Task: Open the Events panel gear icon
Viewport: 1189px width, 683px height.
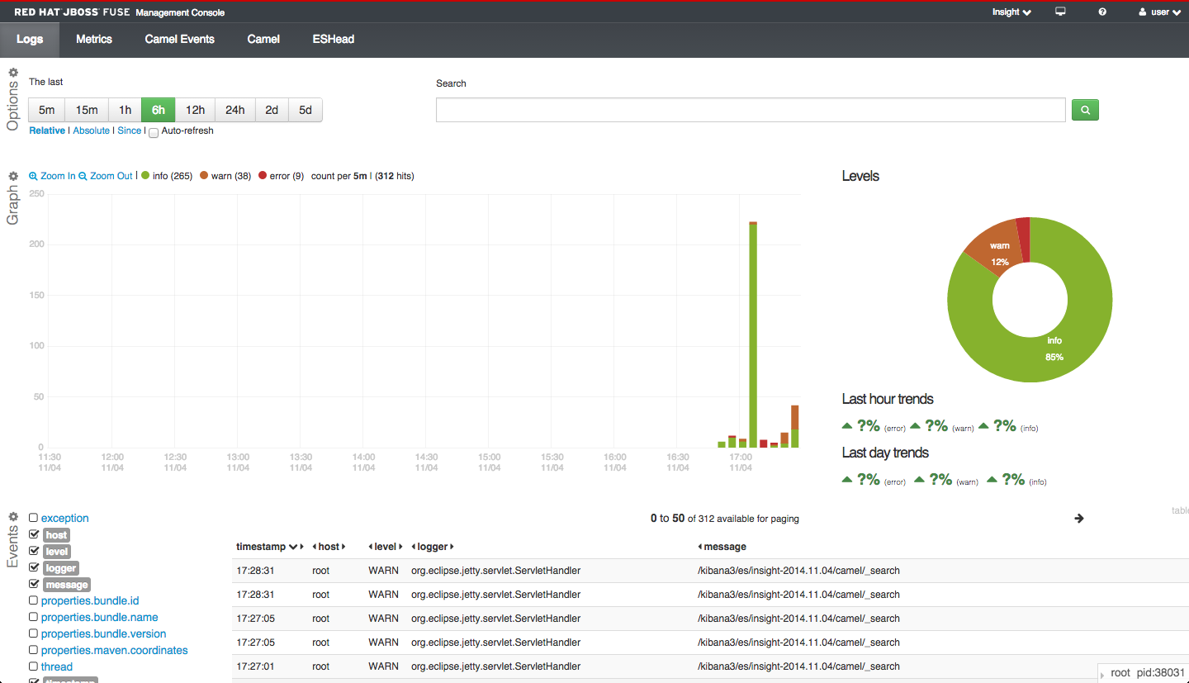Action: click(13, 517)
